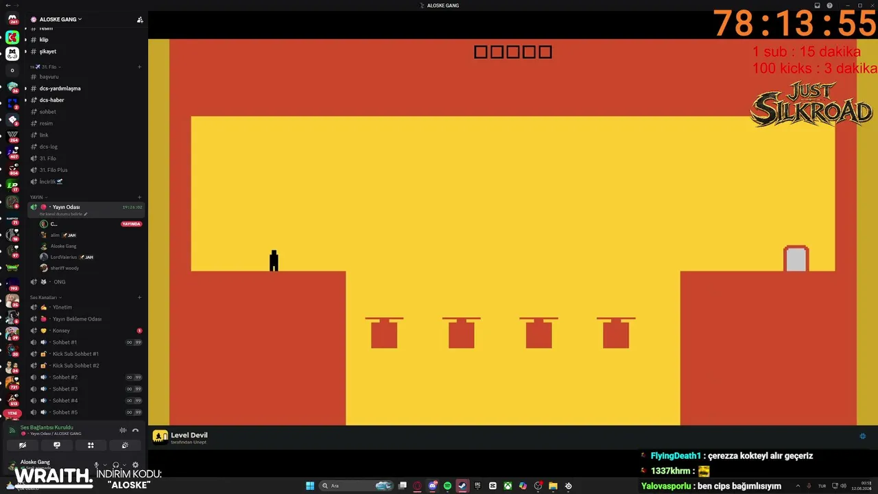This screenshot has height=494, width=878.
Task: Click the Level Devil activity title
Action: point(189,435)
